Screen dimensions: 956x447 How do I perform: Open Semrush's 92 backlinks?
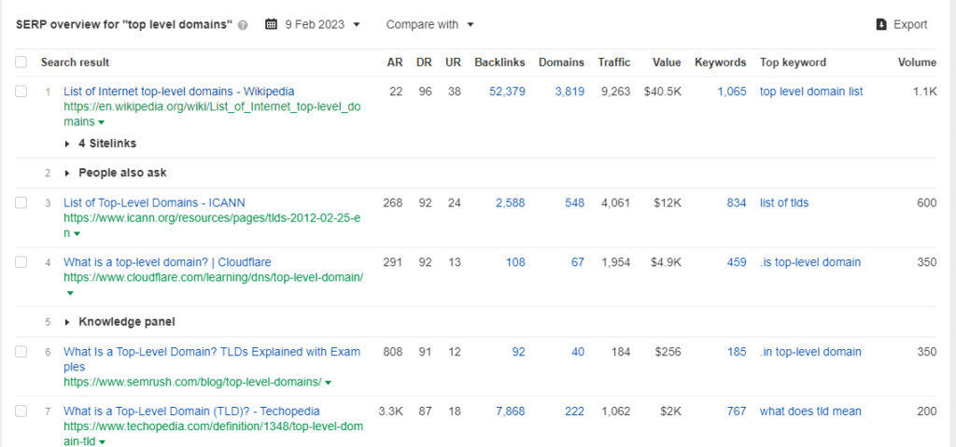[518, 352]
